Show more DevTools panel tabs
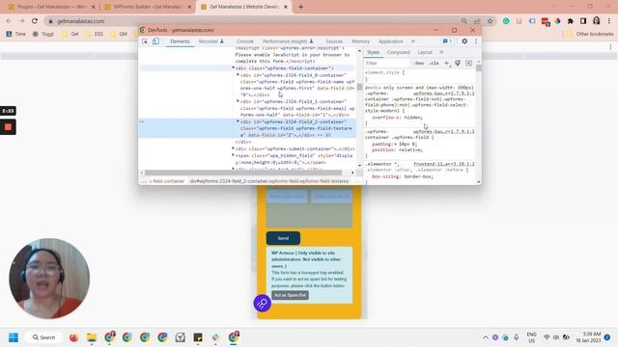The image size is (618, 347). pos(413,41)
